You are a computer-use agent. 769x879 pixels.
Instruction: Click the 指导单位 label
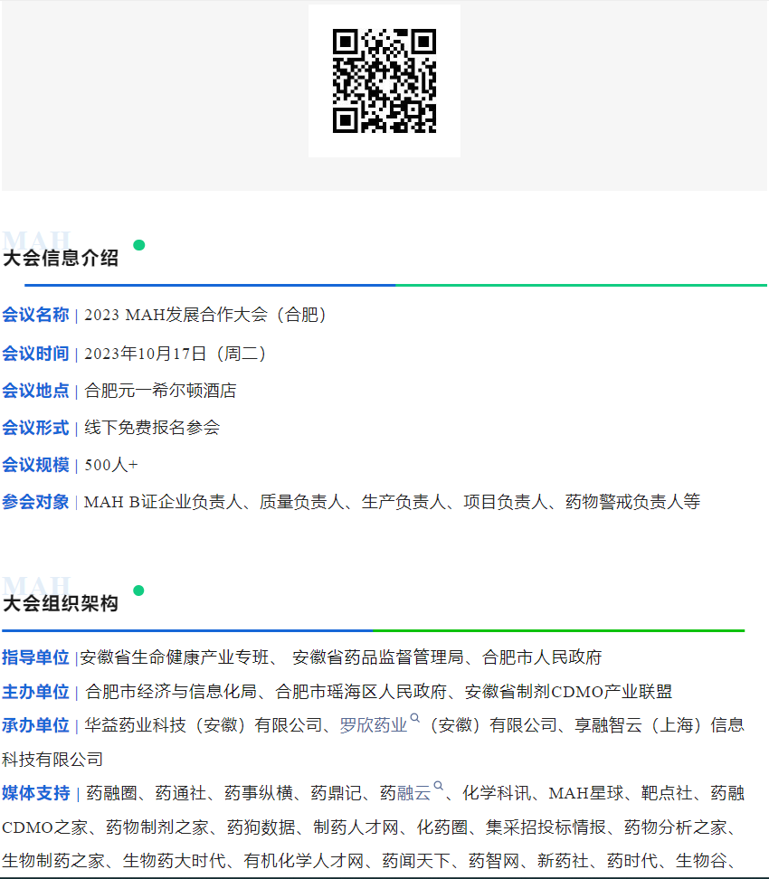pyautogui.click(x=35, y=657)
